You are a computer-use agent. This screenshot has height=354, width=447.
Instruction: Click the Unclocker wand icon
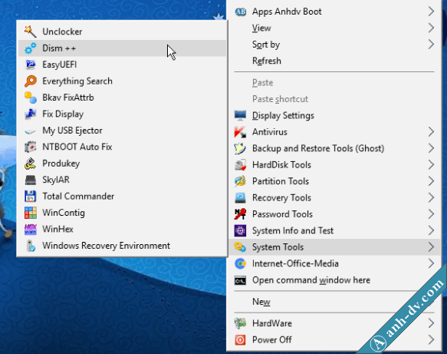click(x=30, y=31)
